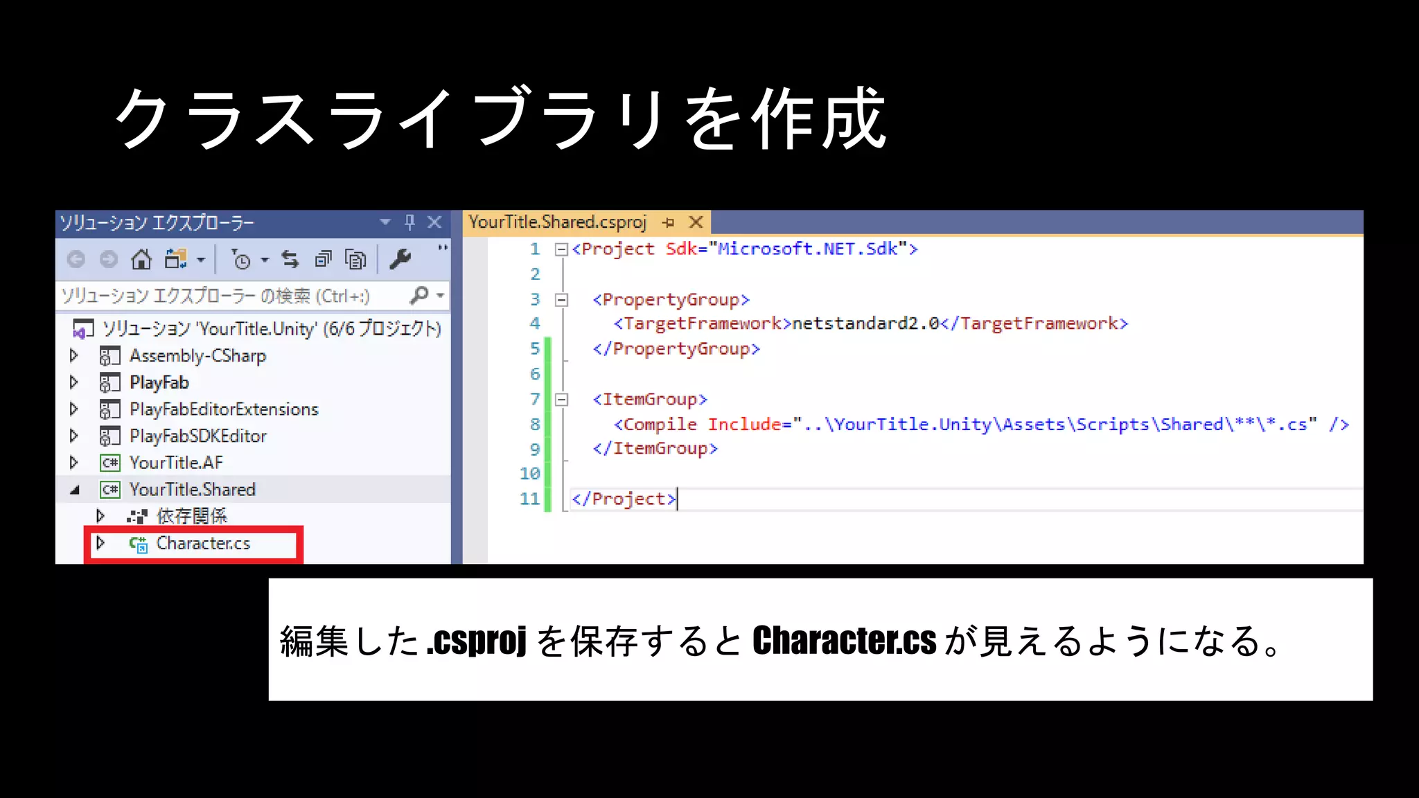The width and height of the screenshot is (1419, 798).
Task: Expand the Assembly-CSharp project node
Action: [74, 355]
